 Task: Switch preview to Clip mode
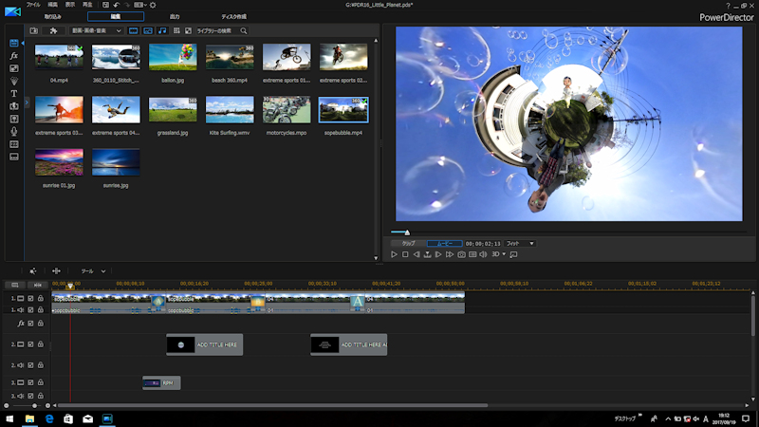point(408,243)
